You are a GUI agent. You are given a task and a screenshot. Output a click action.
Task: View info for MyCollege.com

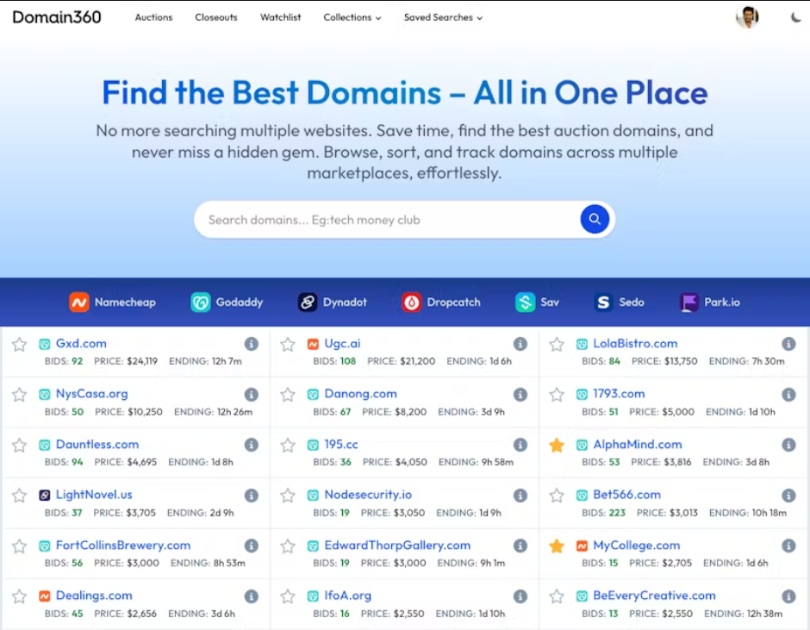[788, 546]
